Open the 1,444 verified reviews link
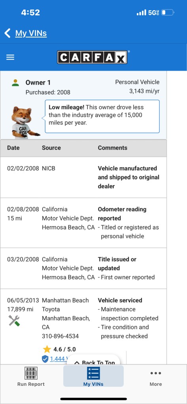 pyautogui.click(x=59, y=359)
